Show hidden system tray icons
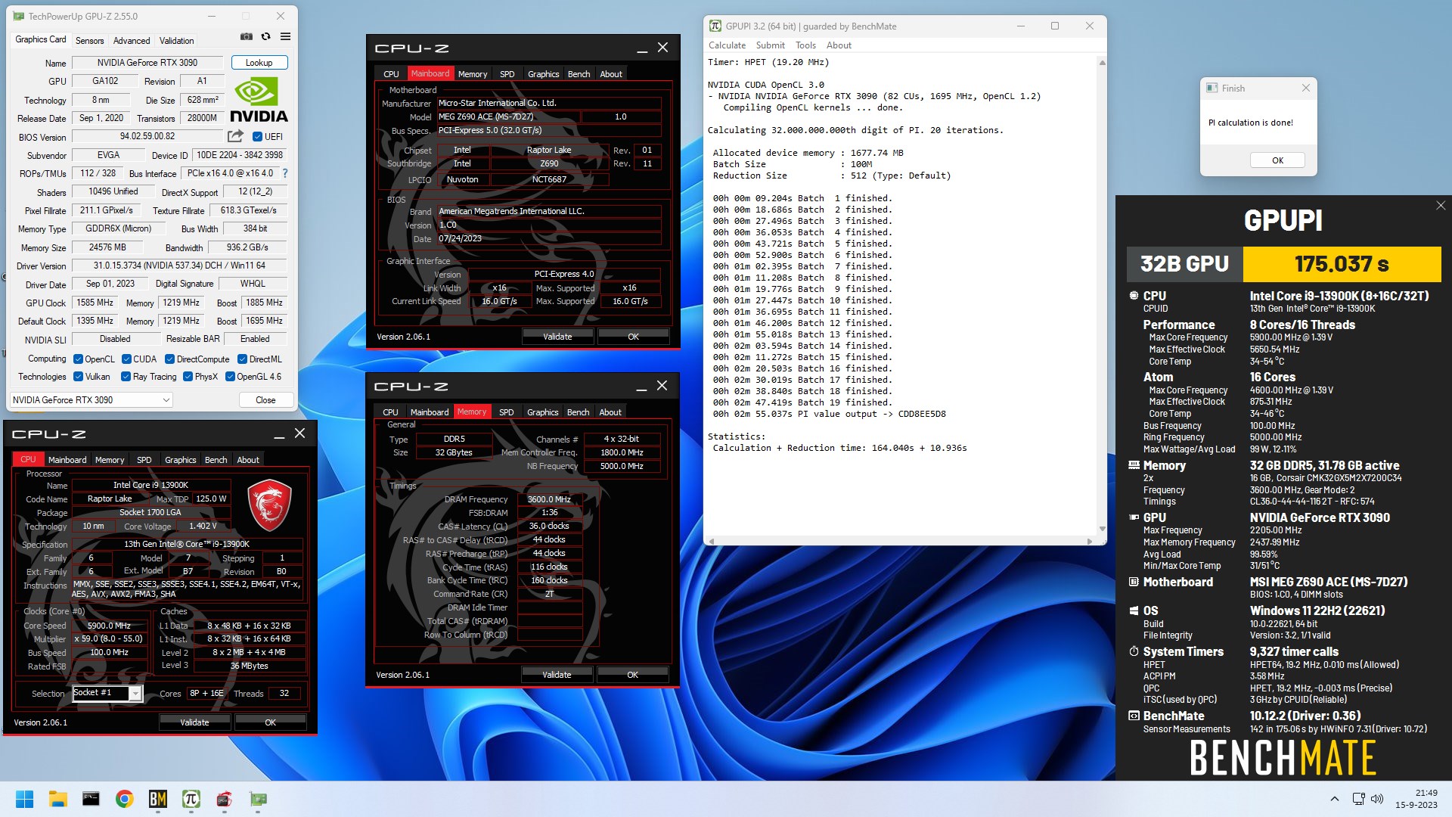1452x817 pixels. tap(1335, 799)
